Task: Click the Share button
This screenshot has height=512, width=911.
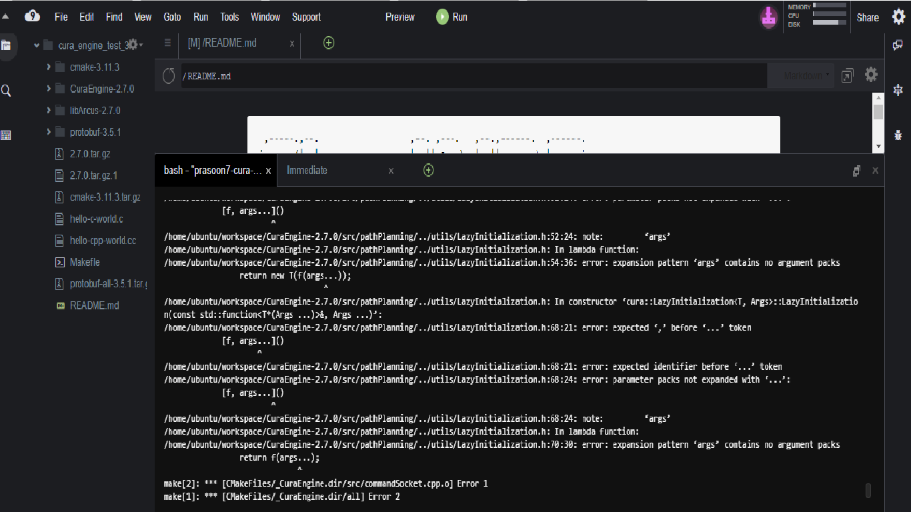Action: 868,17
